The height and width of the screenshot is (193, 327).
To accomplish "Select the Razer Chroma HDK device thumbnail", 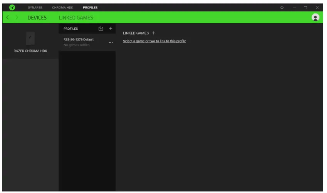I will pyautogui.click(x=30, y=38).
